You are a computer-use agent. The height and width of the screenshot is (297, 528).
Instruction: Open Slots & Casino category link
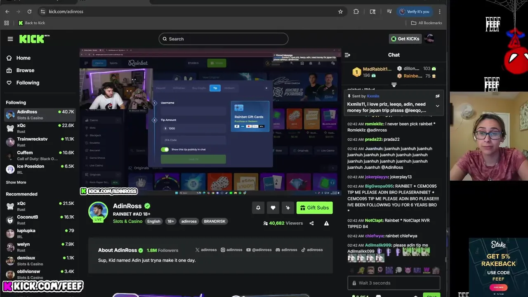point(127,222)
